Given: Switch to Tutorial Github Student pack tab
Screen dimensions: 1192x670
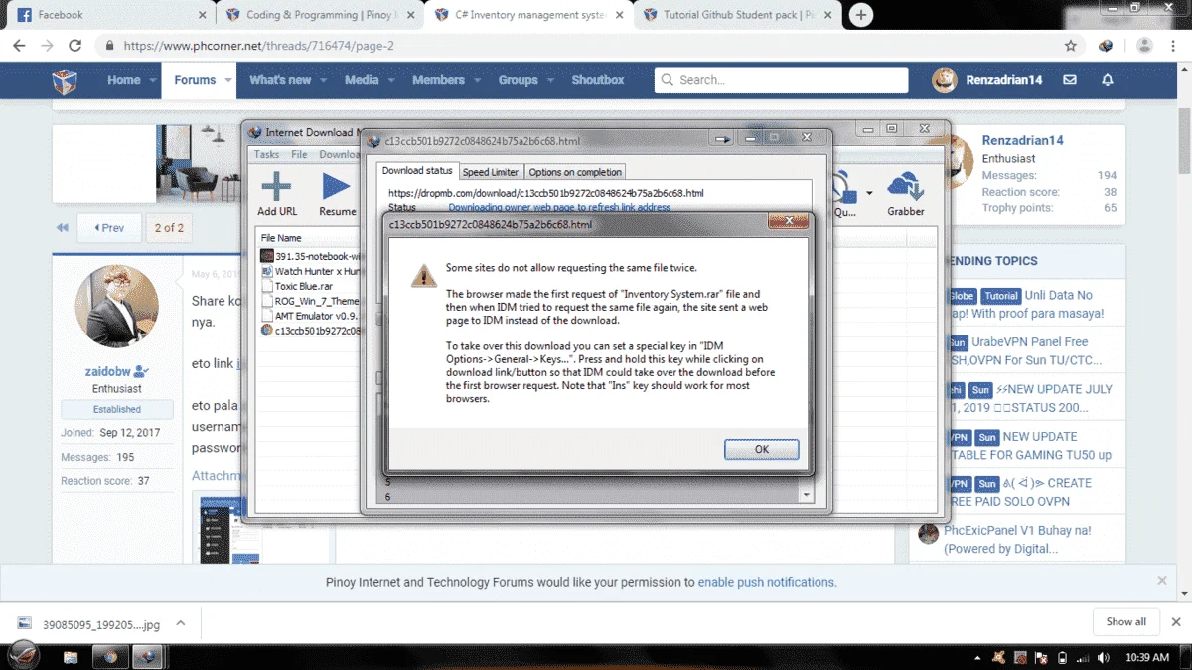Looking at the screenshot, I should (x=736, y=15).
